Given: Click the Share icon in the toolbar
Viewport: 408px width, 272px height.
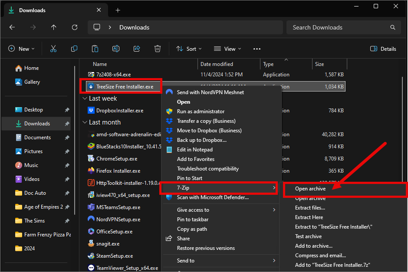Looking at the screenshot, I should [137, 49].
